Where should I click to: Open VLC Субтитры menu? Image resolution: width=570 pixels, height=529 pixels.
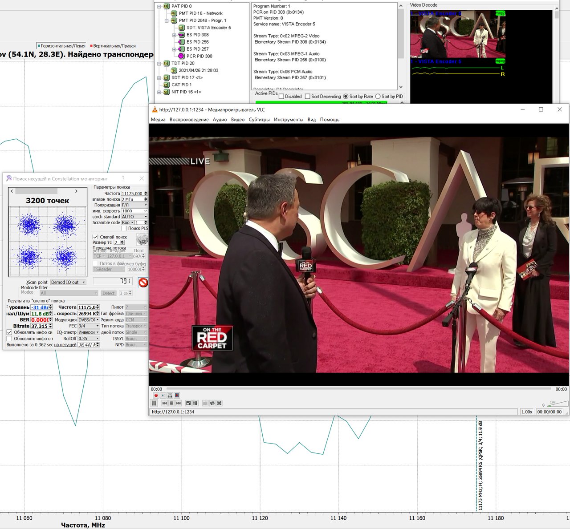click(259, 119)
